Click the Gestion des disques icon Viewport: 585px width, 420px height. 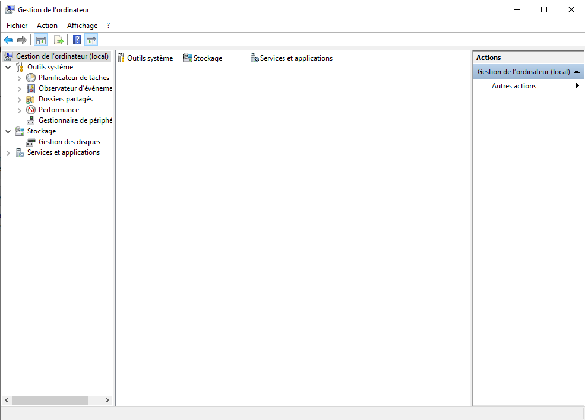click(x=31, y=142)
